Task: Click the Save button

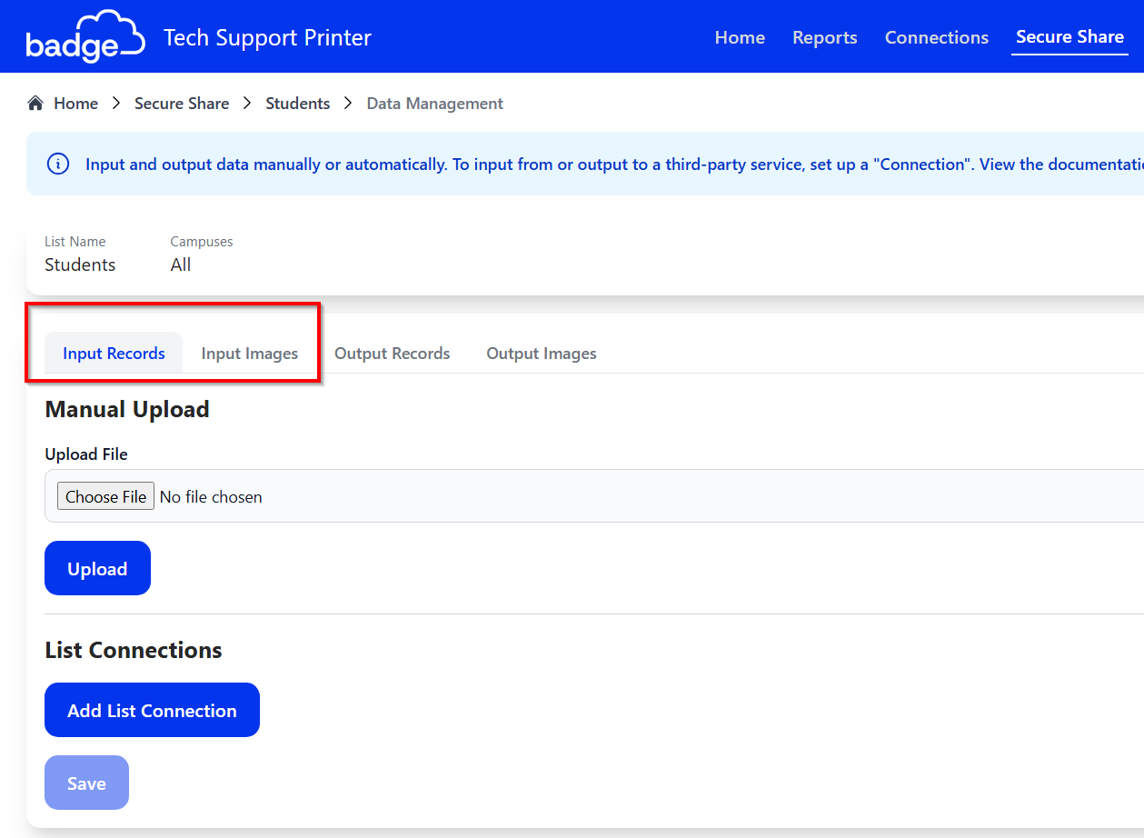Action: [x=86, y=783]
